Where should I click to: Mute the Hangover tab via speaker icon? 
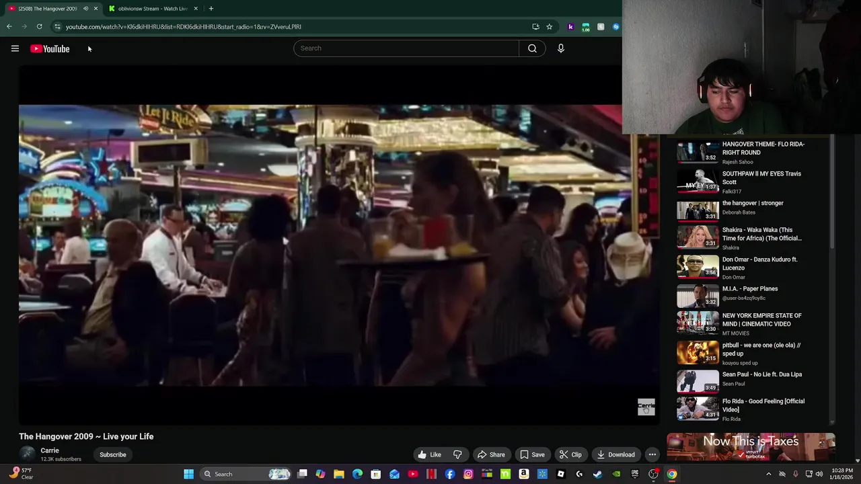tap(85, 9)
